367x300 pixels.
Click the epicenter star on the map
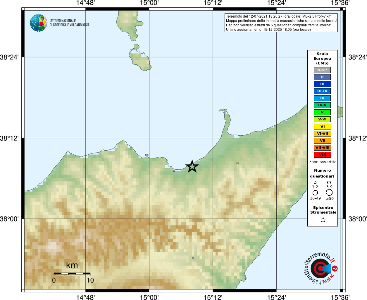[x=192, y=166]
